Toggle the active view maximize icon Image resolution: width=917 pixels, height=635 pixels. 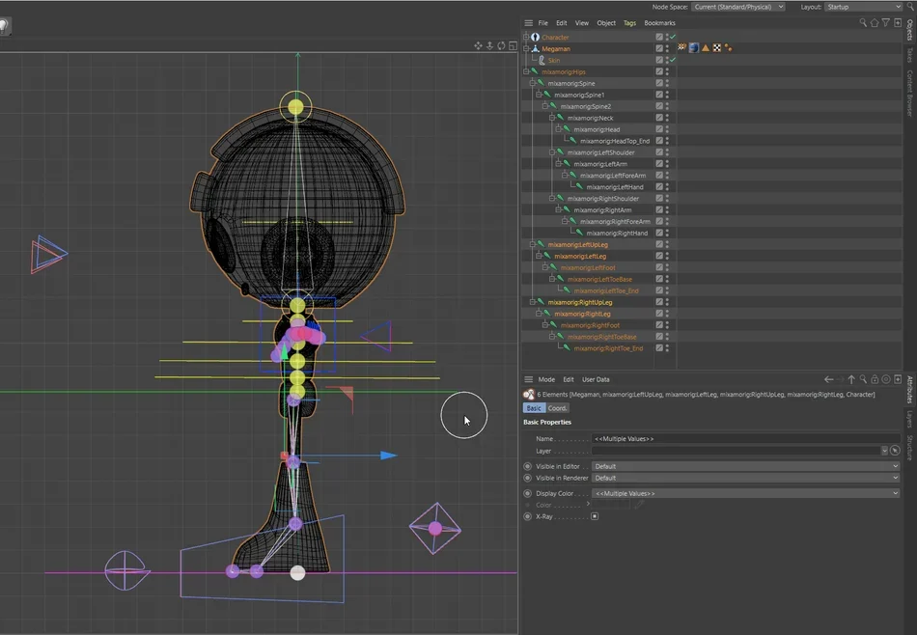pos(513,45)
